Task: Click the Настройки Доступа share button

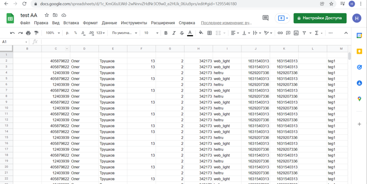Action: (320, 18)
